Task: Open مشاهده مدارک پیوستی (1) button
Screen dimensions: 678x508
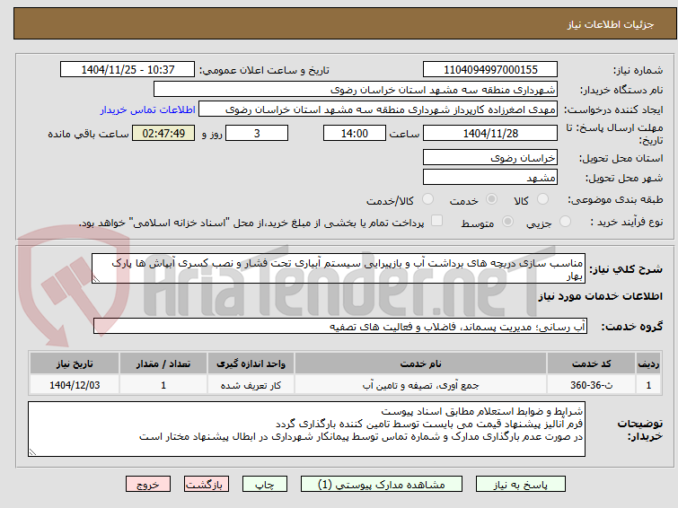Action: tap(382, 485)
